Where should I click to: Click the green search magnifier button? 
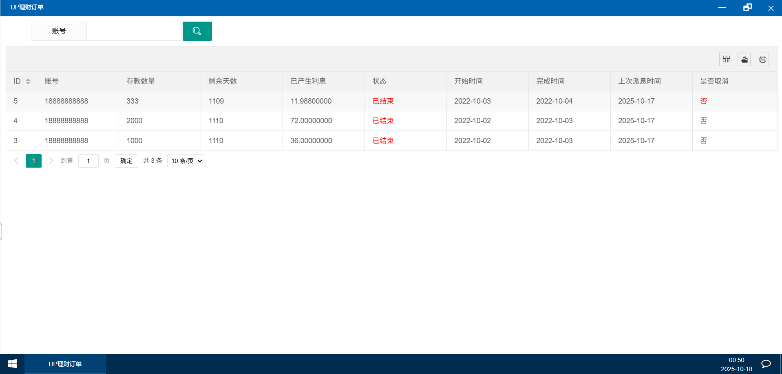pyautogui.click(x=197, y=31)
